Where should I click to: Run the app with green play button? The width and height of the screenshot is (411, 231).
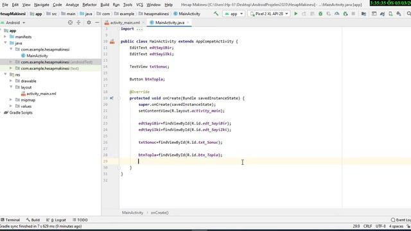[x=295, y=13]
